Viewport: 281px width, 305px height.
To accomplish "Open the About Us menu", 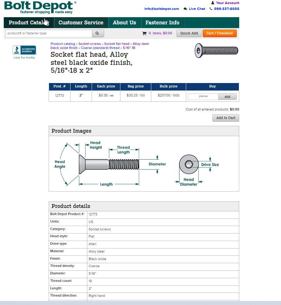I will [124, 22].
